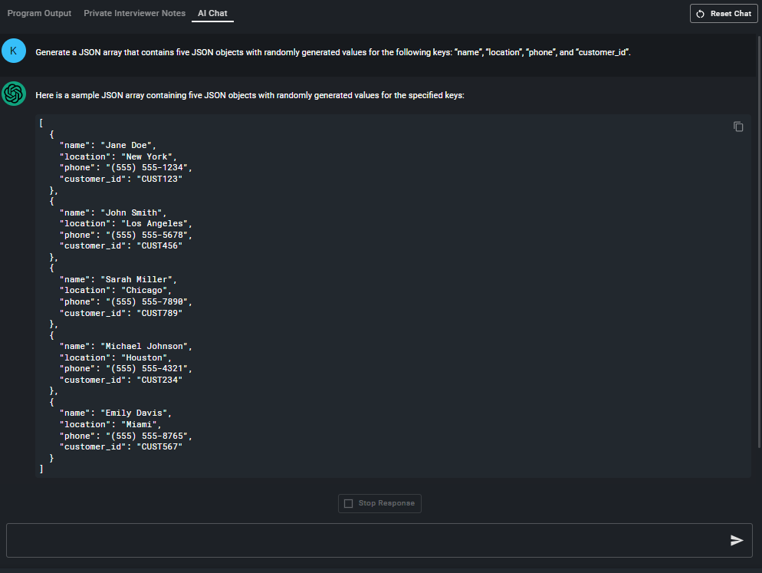Click the user's JSON array prompt text

pos(333,53)
